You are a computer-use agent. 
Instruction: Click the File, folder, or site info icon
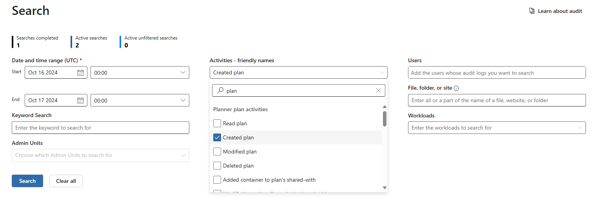(x=456, y=88)
